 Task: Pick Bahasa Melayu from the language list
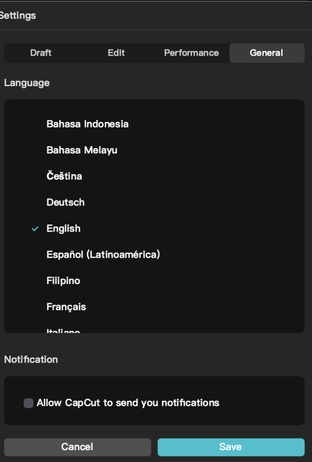pyautogui.click(x=82, y=150)
